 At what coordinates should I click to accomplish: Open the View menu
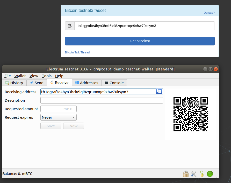(34, 76)
